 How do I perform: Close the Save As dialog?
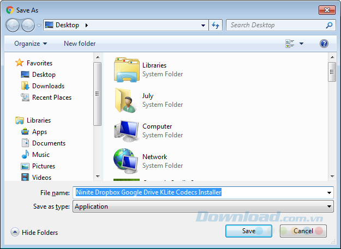[327, 10]
